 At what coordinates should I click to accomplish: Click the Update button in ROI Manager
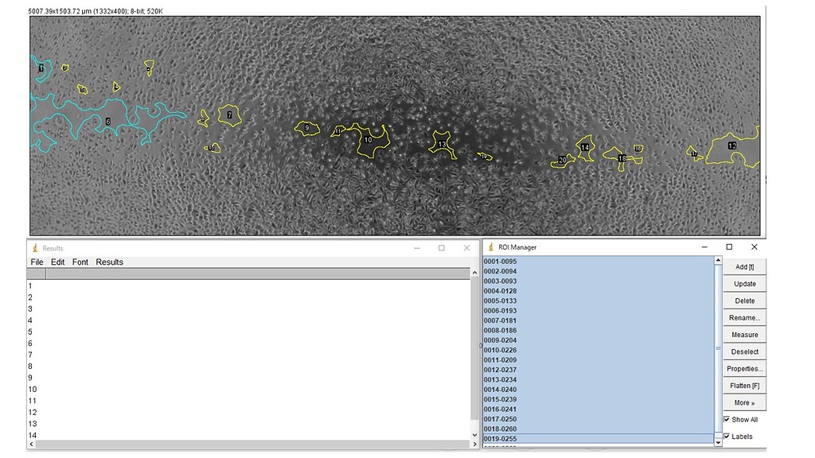(744, 284)
